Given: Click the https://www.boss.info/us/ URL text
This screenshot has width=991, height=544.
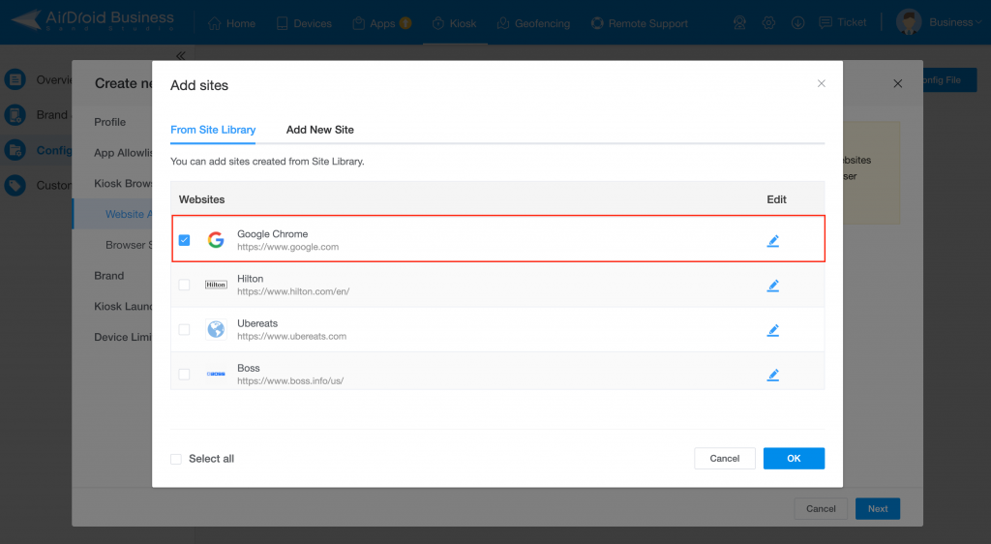Looking at the screenshot, I should (290, 381).
